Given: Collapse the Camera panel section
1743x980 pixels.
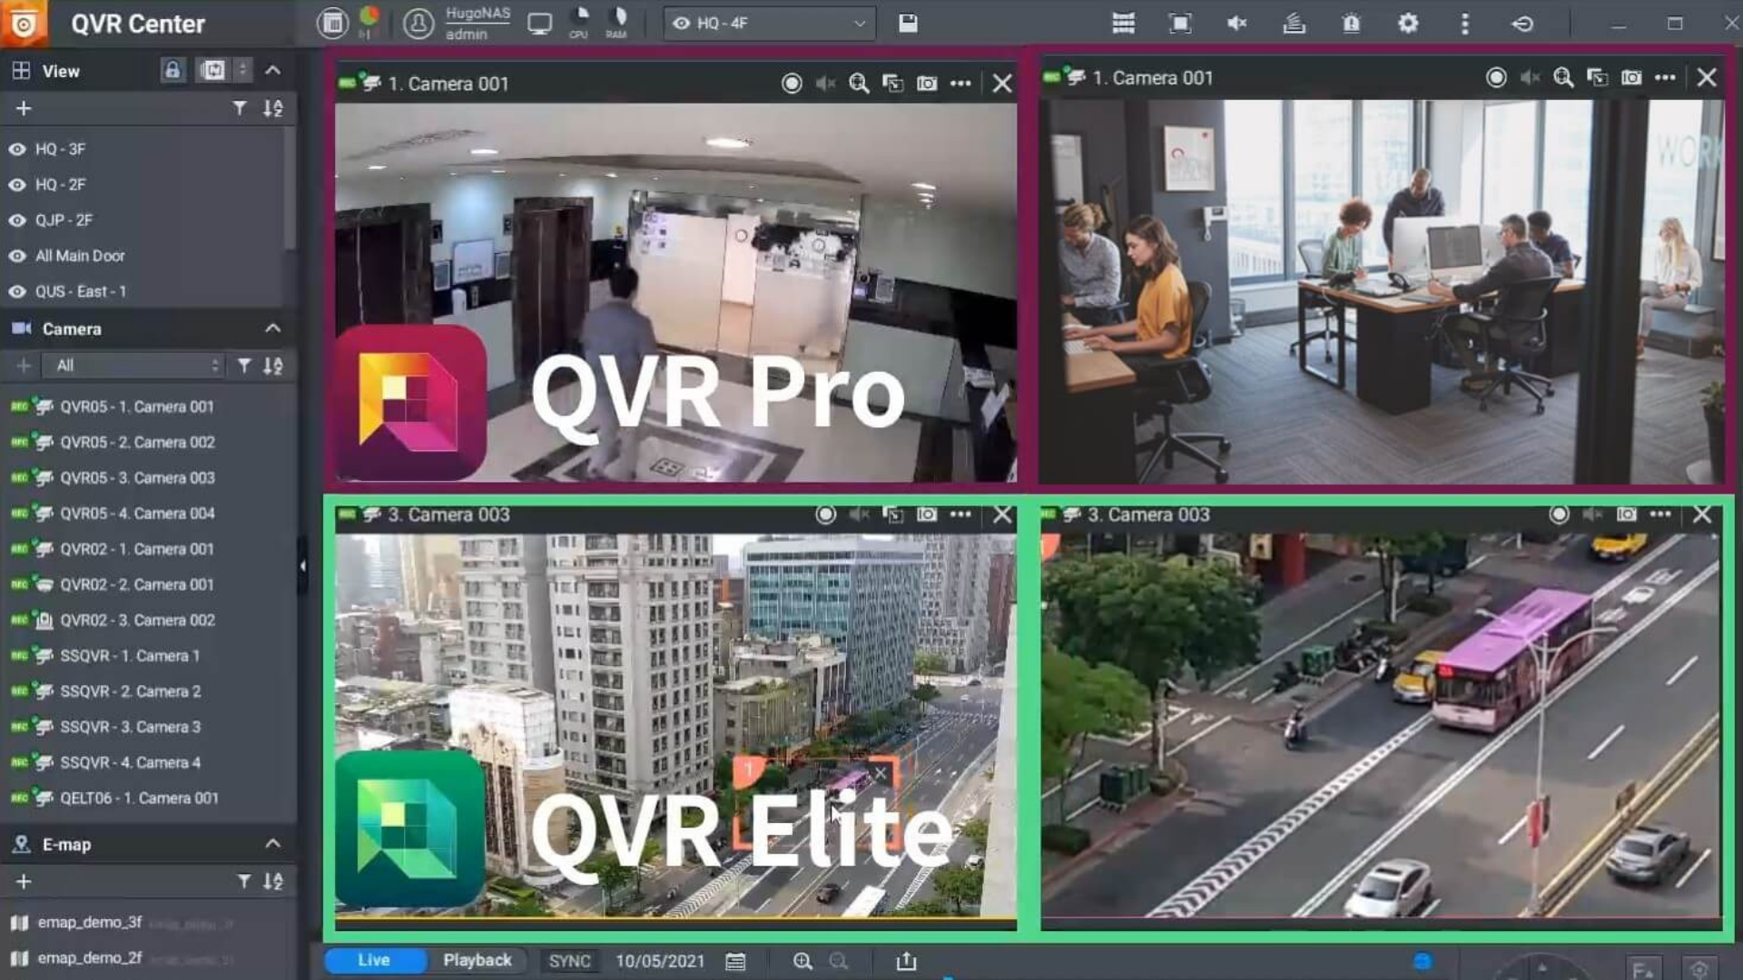Looking at the screenshot, I should coord(272,328).
